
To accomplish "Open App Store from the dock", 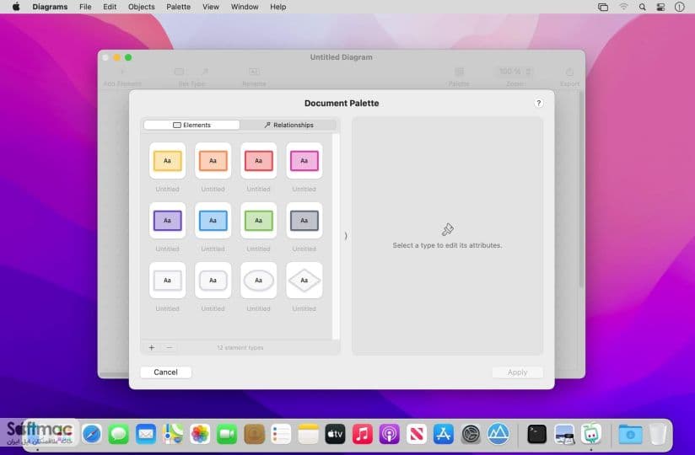I will (x=444, y=434).
